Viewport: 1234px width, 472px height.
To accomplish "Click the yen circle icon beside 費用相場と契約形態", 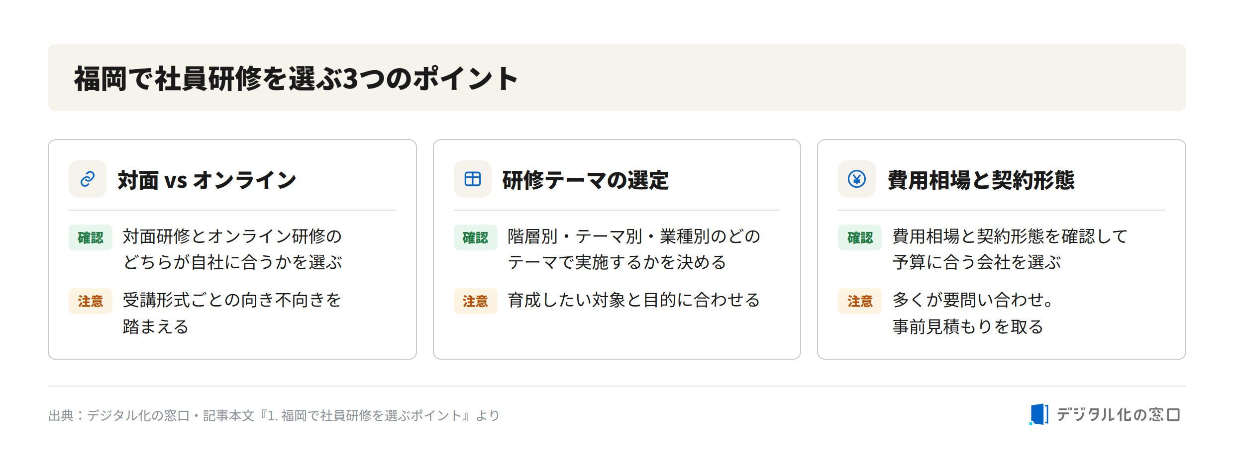I will coord(857,179).
